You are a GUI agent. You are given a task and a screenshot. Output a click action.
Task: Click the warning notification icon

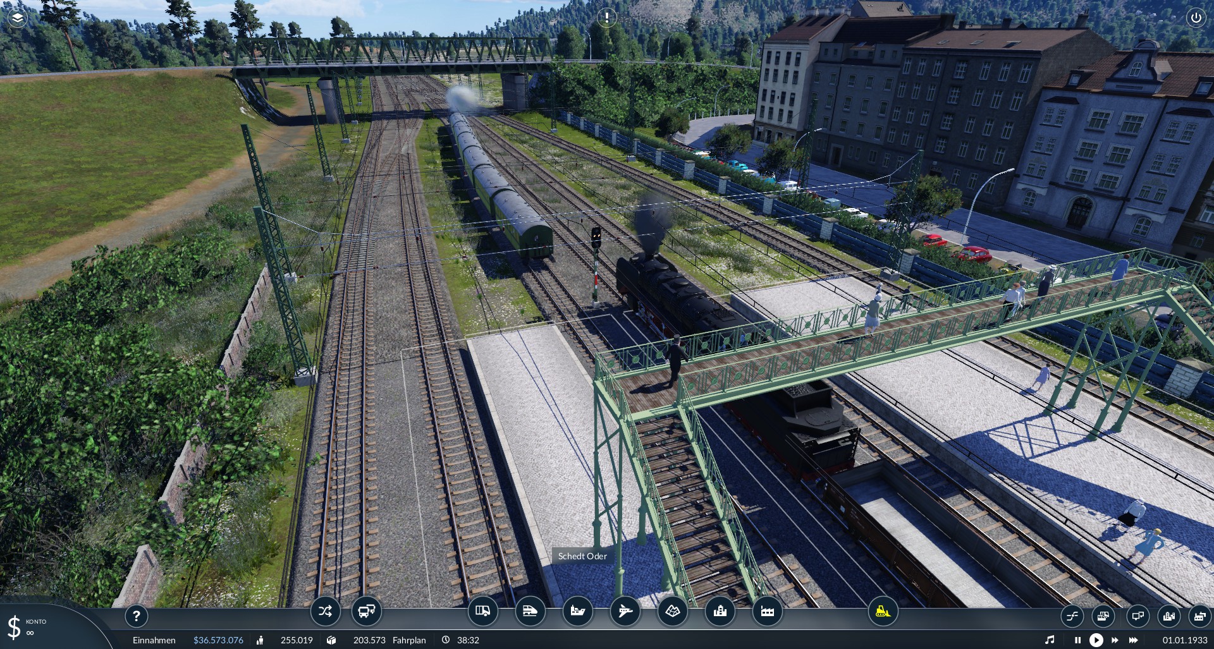pos(606,18)
